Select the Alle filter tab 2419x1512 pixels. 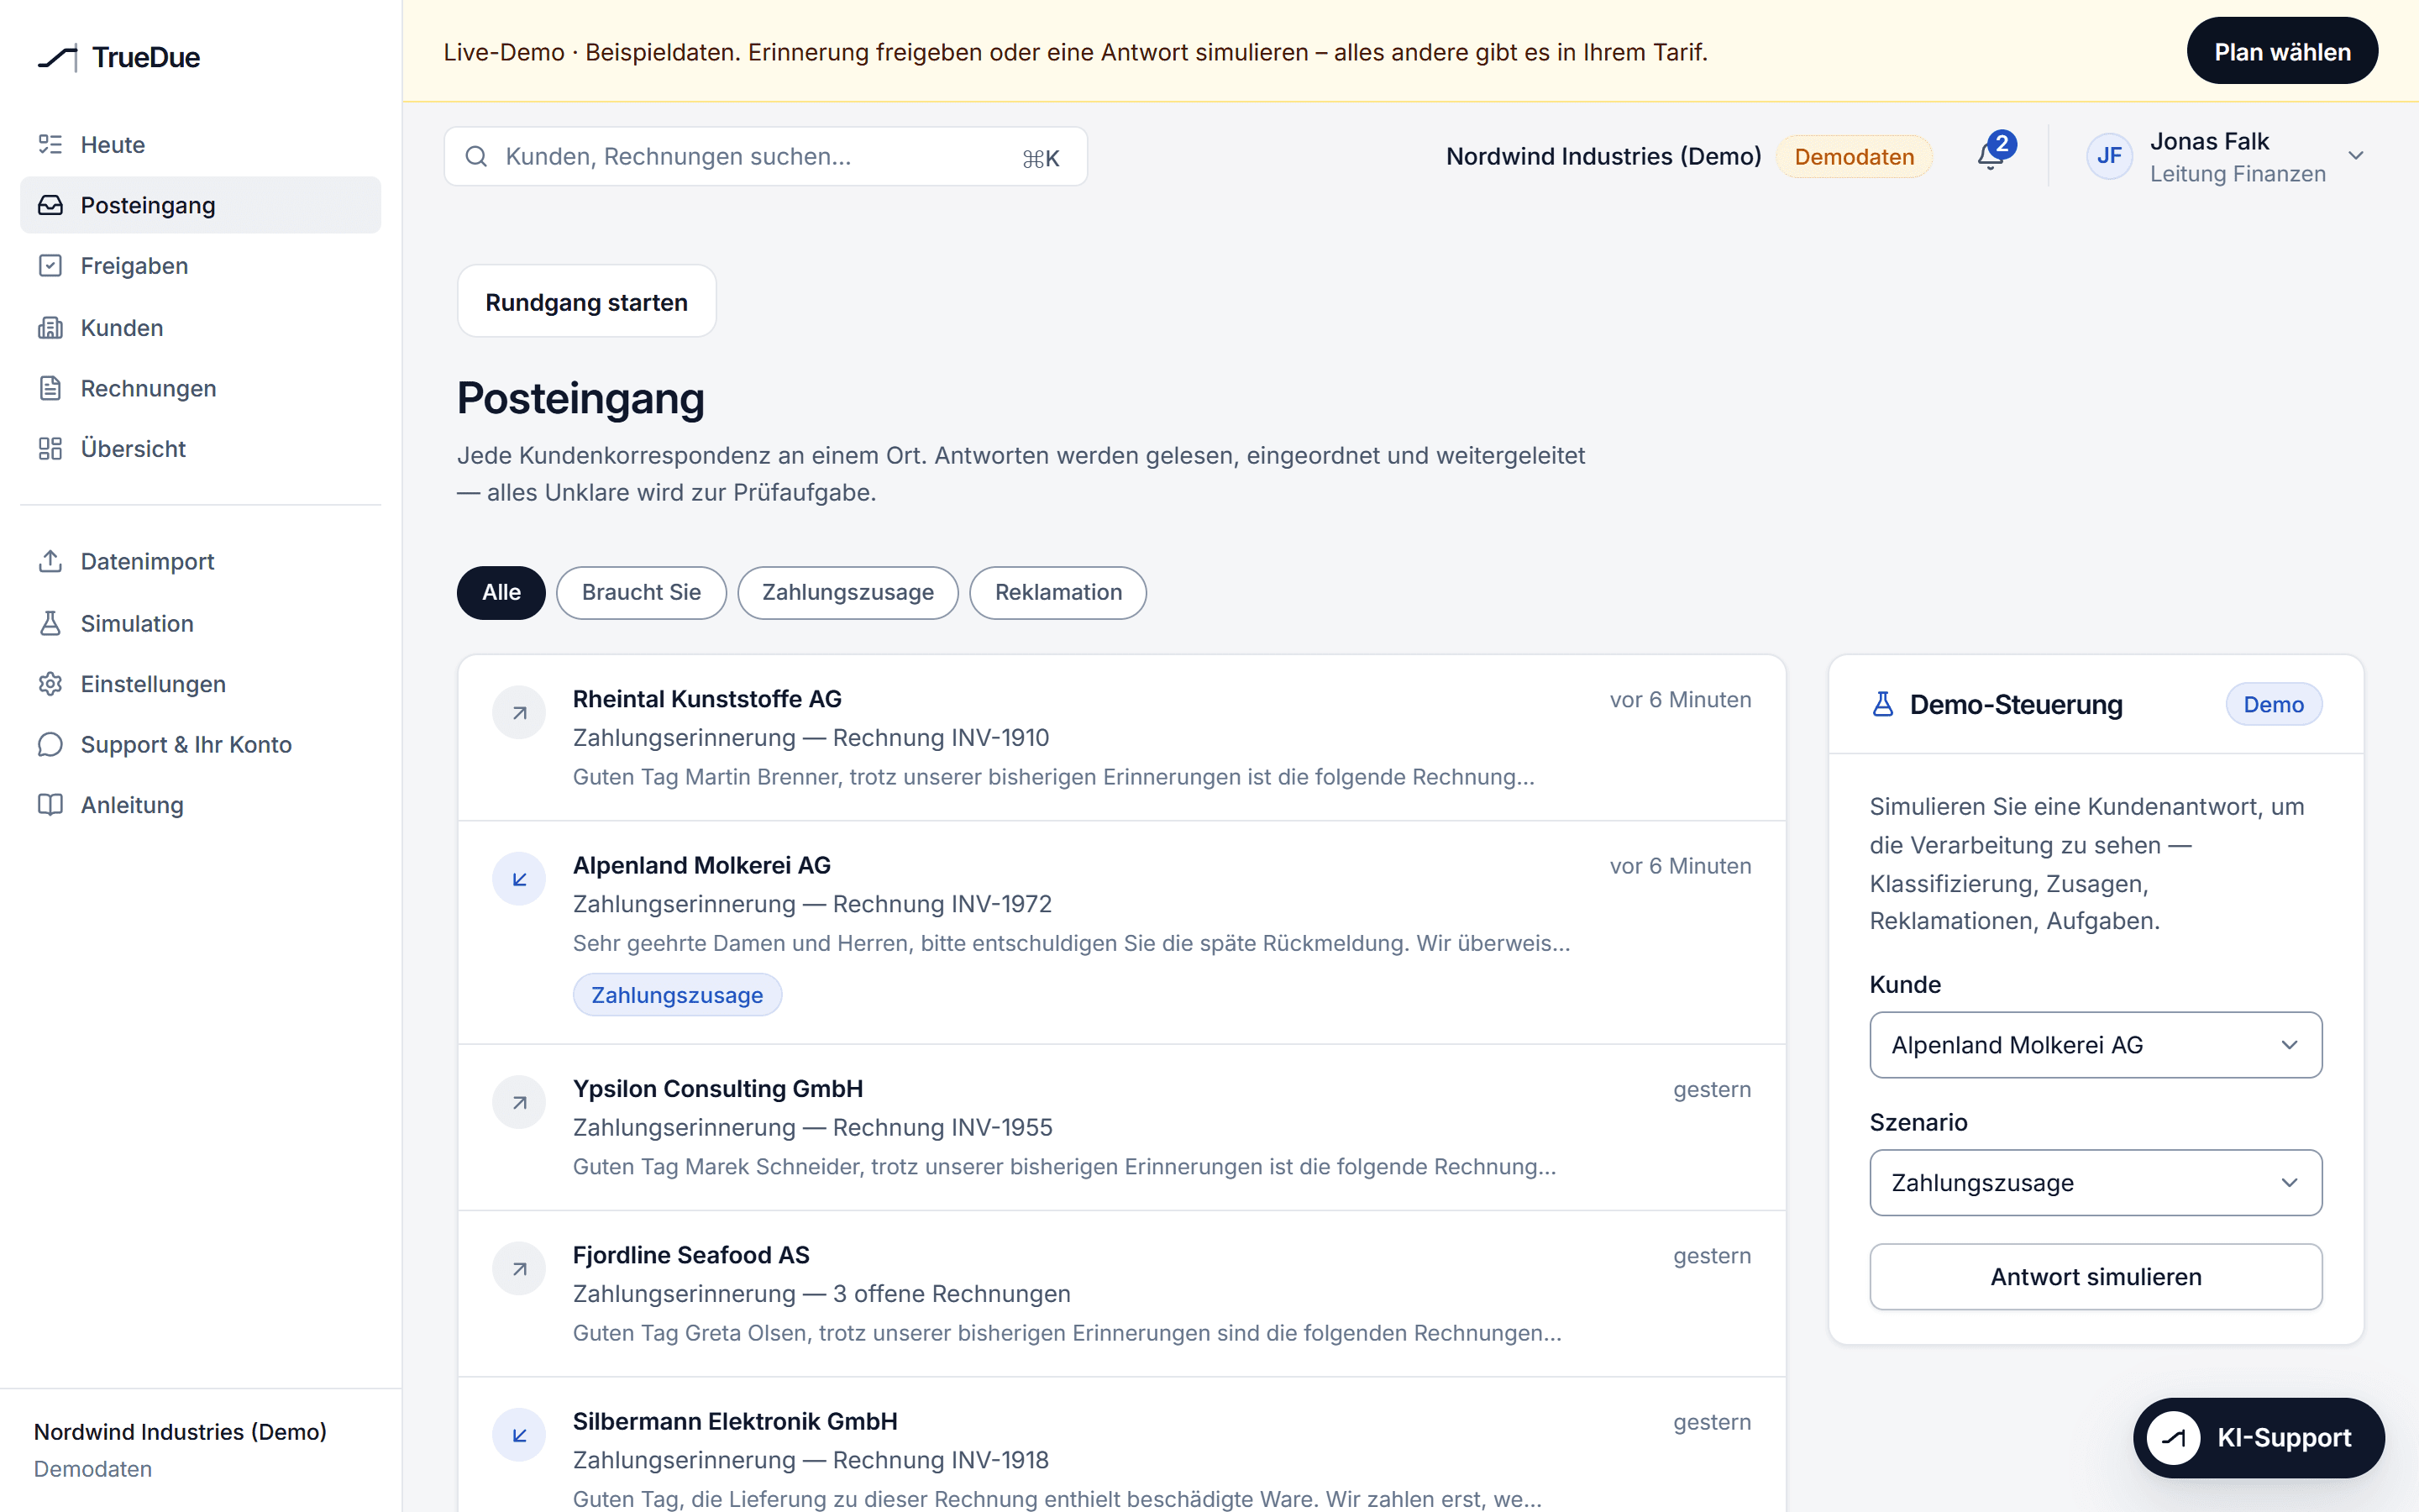[x=501, y=592]
